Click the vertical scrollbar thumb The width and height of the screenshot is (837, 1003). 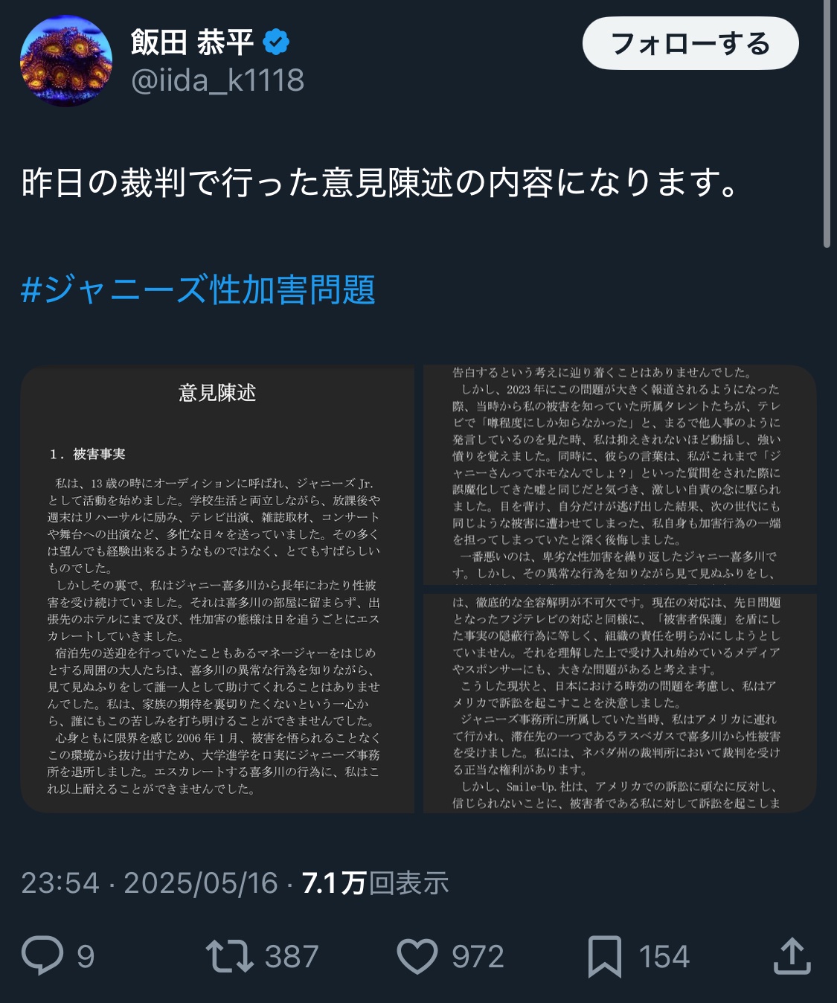[x=827, y=124]
